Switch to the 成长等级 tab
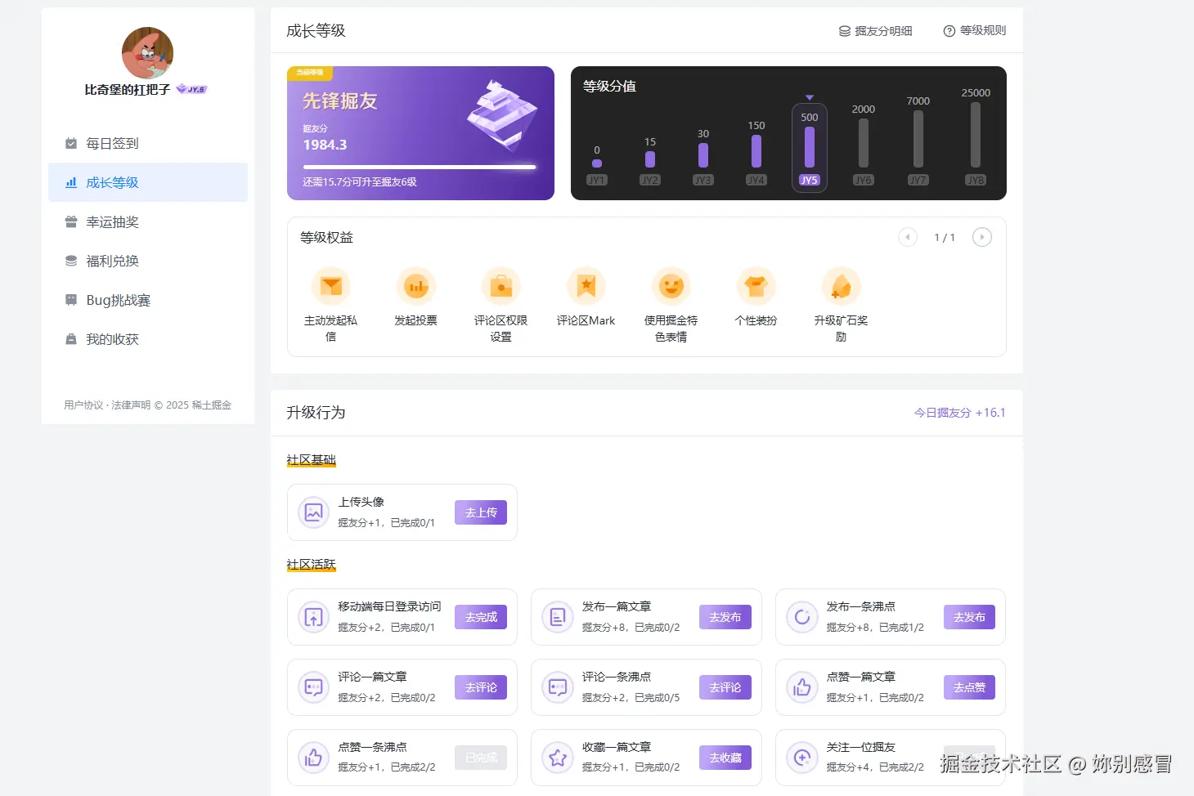This screenshot has width=1194, height=796. [x=111, y=182]
